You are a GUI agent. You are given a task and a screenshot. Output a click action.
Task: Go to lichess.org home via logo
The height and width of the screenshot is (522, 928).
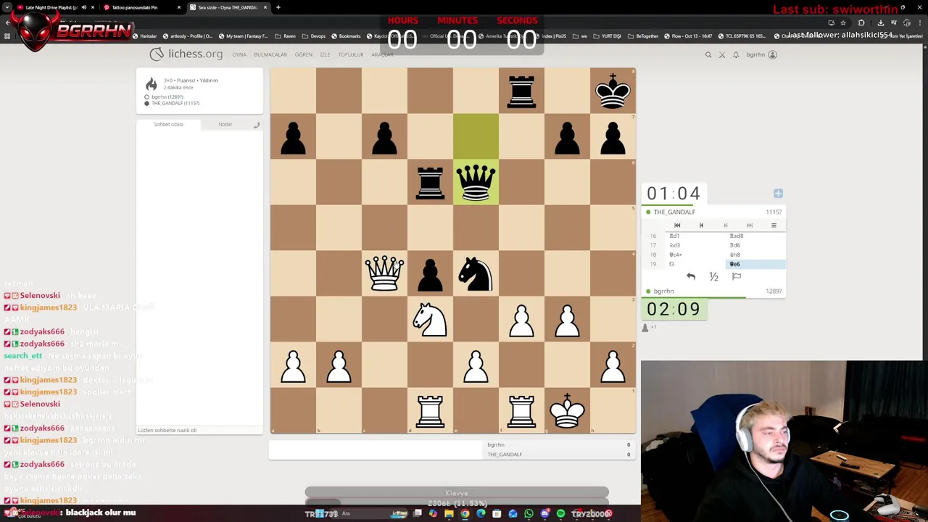(186, 54)
